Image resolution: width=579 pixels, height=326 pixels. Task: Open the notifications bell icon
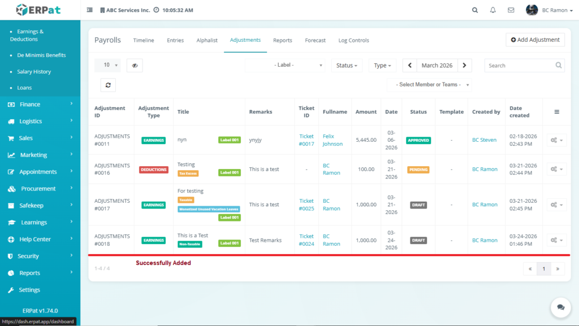click(x=493, y=10)
